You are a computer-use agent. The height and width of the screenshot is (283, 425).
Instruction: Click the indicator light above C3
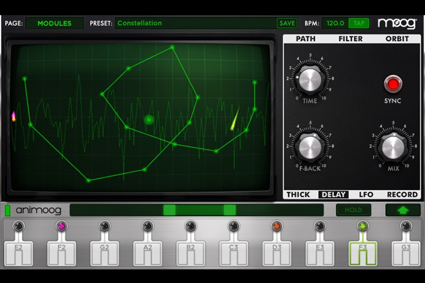(234, 226)
